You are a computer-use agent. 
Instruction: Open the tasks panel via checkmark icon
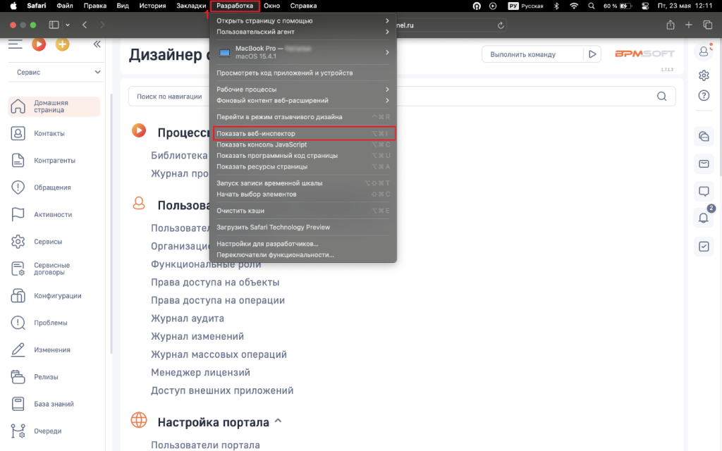(704, 245)
